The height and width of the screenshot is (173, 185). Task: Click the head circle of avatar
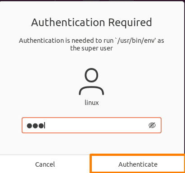point(91,75)
